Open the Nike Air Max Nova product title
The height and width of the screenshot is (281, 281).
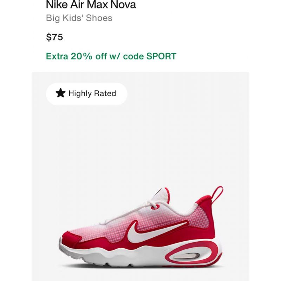click(x=91, y=5)
